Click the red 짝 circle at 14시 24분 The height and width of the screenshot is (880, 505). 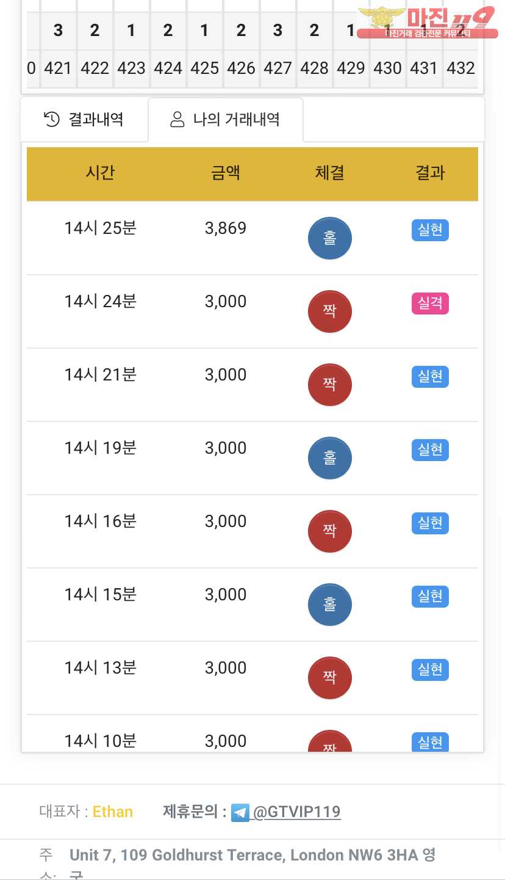coord(329,311)
